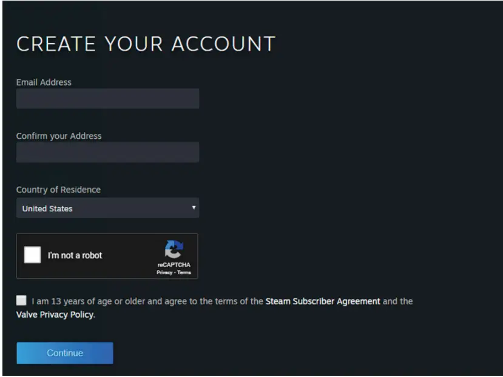Open the Country of Residence dropdown
The width and height of the screenshot is (503, 377).
pyautogui.click(x=107, y=207)
